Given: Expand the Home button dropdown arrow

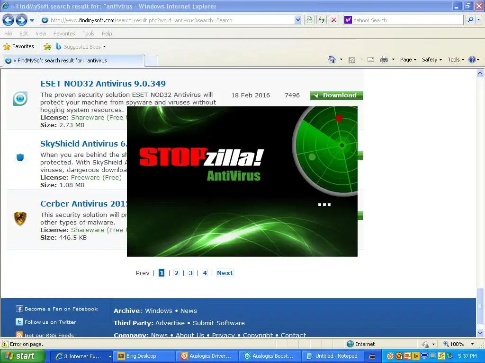Looking at the screenshot, I should [x=341, y=60].
